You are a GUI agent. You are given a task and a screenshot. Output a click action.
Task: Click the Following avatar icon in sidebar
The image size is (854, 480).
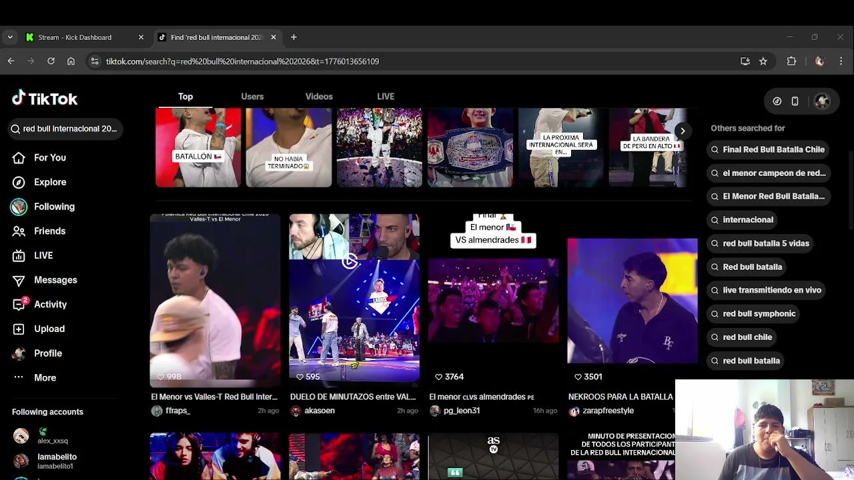pos(19,207)
